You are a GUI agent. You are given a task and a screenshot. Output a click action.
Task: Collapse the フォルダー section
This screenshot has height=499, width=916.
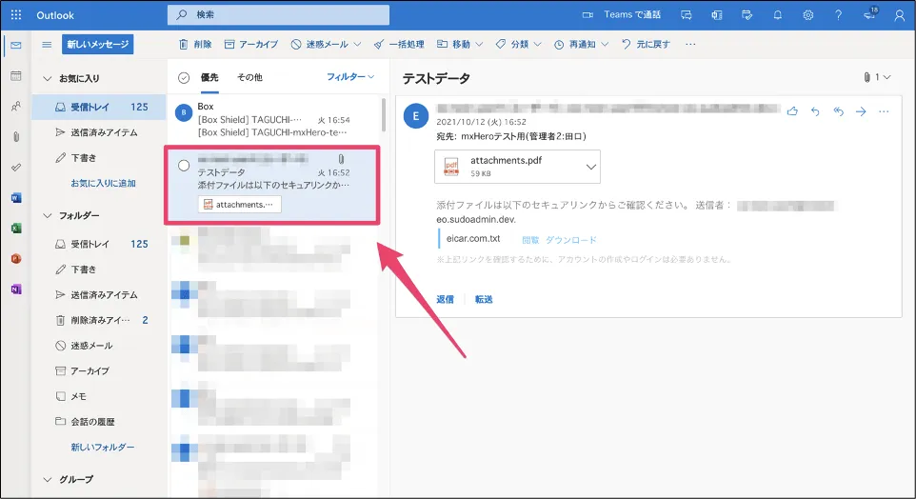pyautogui.click(x=48, y=215)
